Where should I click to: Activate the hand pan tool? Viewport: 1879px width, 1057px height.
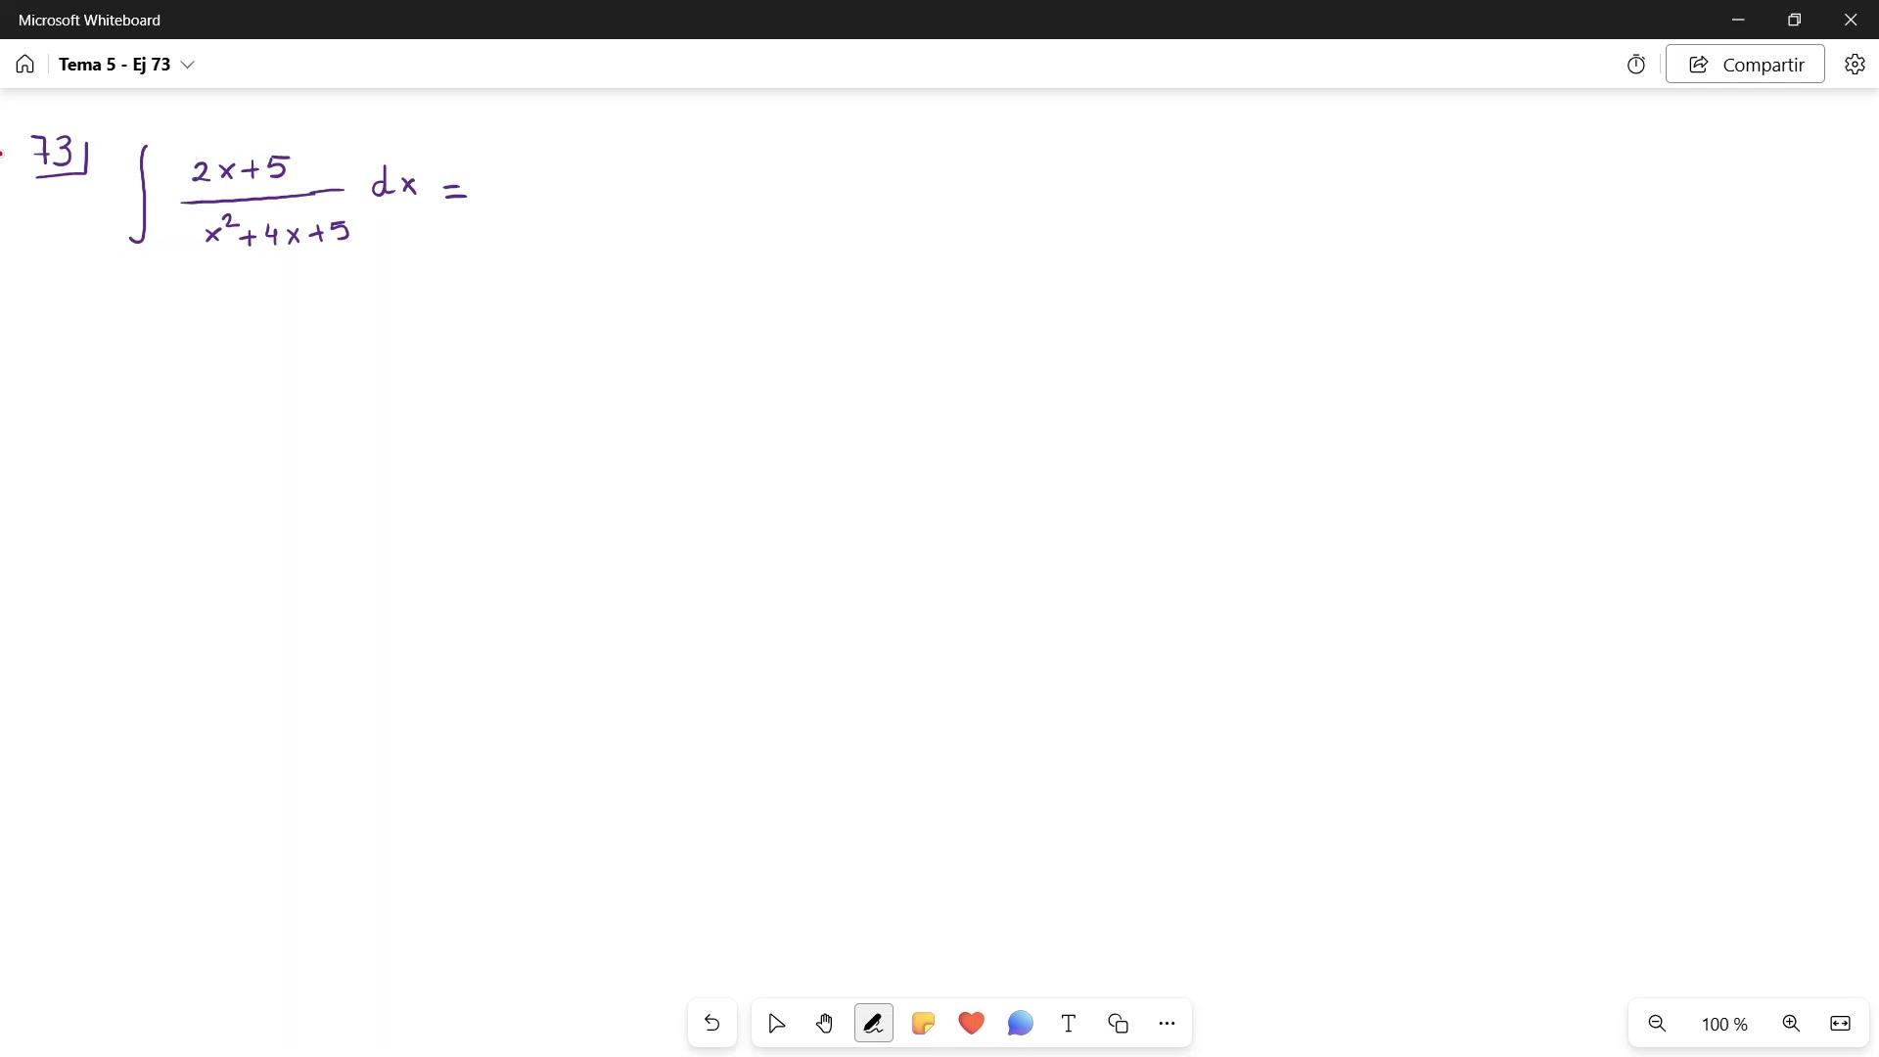(825, 1024)
